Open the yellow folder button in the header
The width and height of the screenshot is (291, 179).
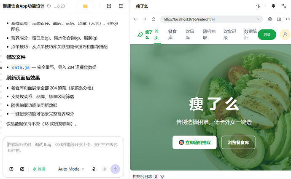pyautogui.click(x=85, y=6)
